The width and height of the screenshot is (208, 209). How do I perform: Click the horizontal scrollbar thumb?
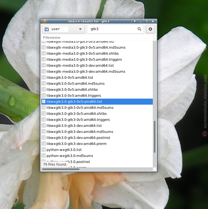[x=61, y=169]
